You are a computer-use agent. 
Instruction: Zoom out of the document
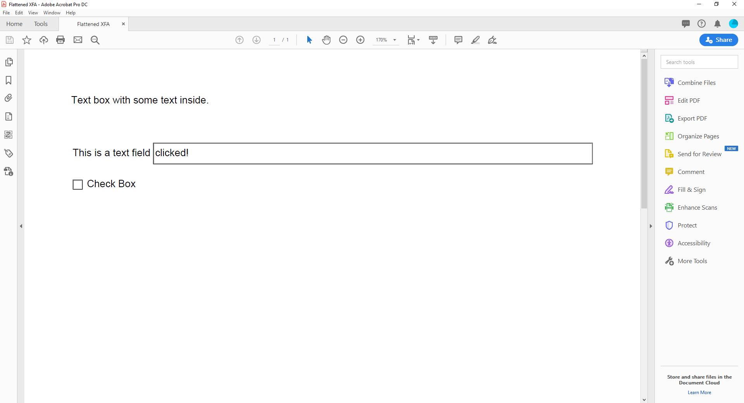tap(343, 40)
